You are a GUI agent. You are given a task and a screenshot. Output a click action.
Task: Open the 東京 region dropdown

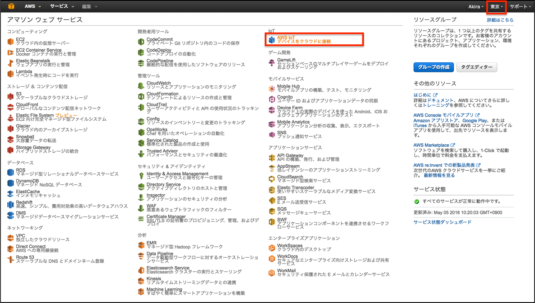496,7
